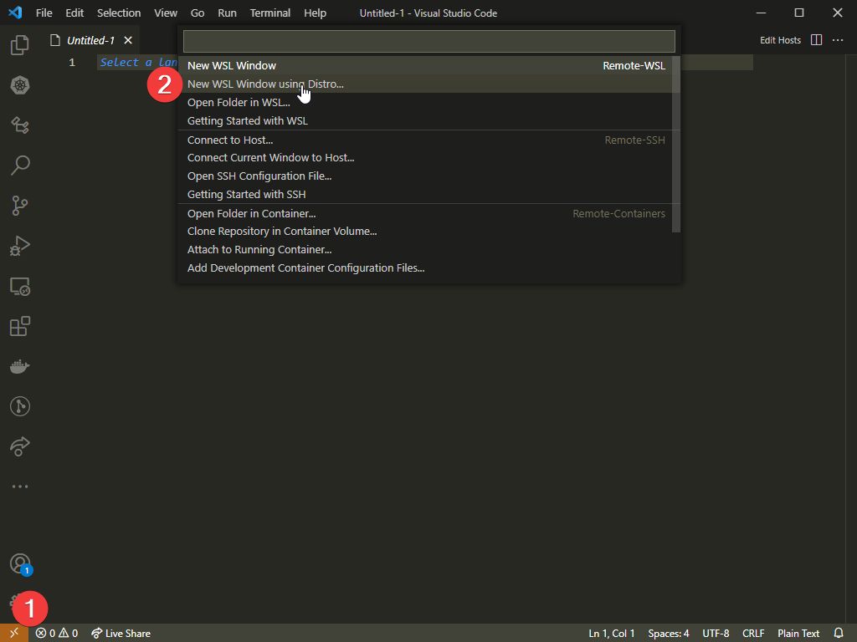The width and height of the screenshot is (857, 642).
Task: Change language mode via Plain Text
Action: pyautogui.click(x=798, y=634)
